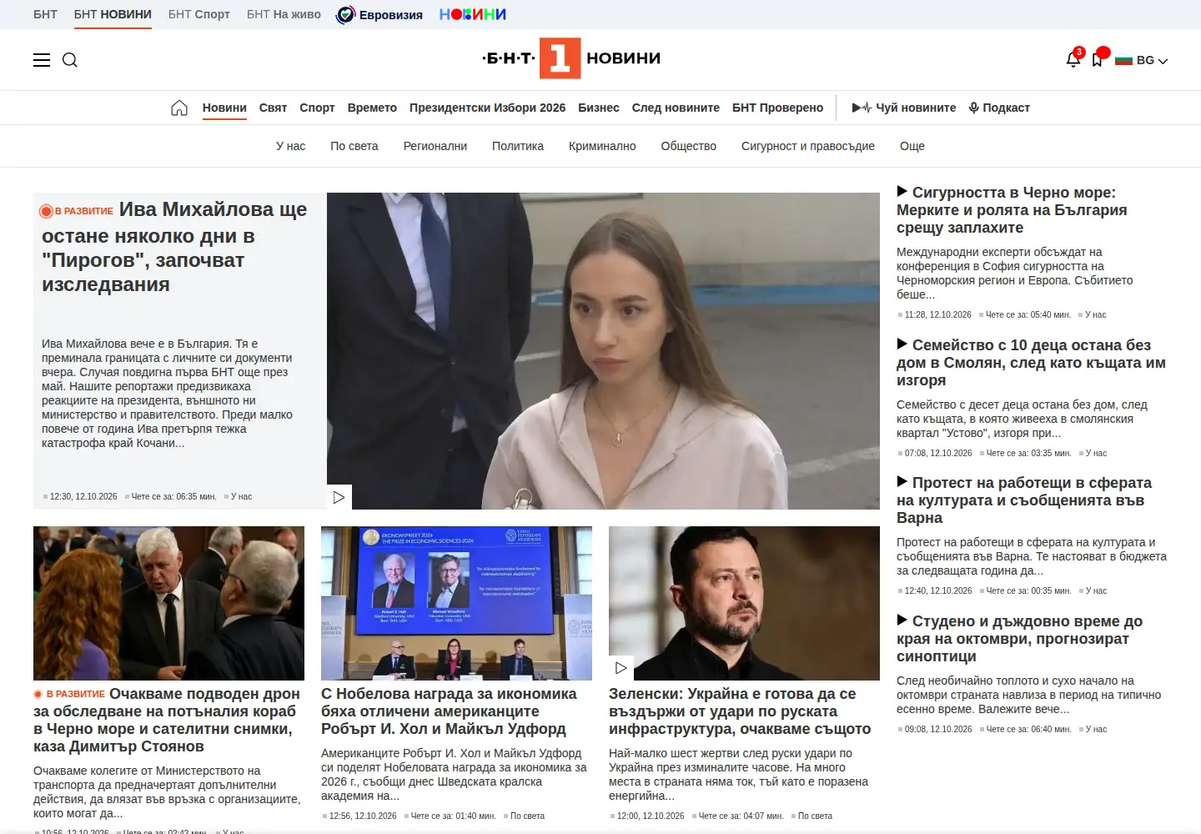This screenshot has width=1201, height=834.
Task: Open Зеленски Украйна headline
Action: pyautogui.click(x=740, y=711)
